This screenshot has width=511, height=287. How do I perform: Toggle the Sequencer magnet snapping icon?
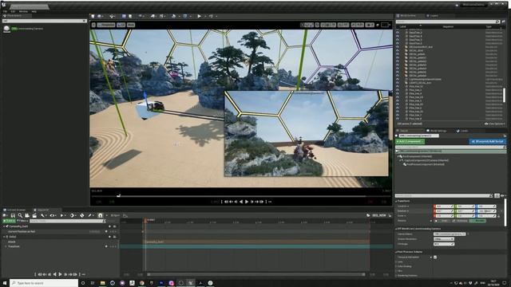coord(101,215)
